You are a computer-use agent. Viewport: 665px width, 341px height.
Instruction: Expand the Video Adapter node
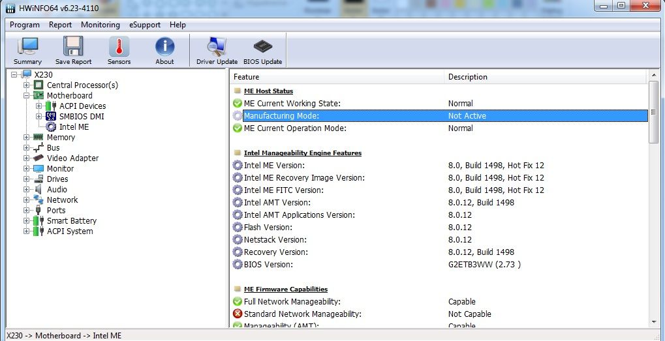[x=27, y=158]
